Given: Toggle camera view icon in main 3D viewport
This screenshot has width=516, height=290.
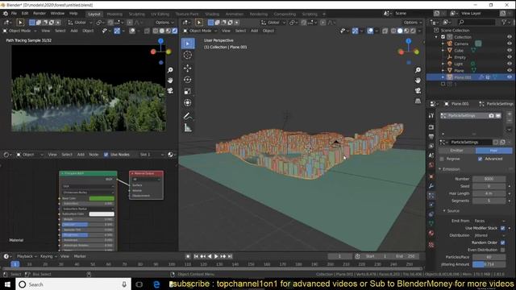Looking at the screenshot, I should 418,90.
